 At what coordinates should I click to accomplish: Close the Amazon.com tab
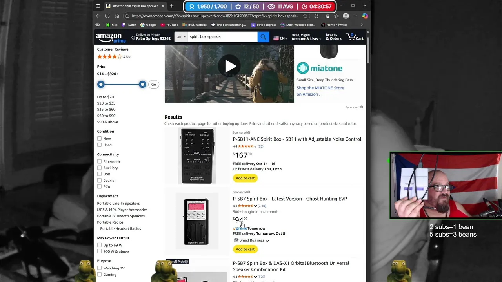pyautogui.click(x=163, y=6)
